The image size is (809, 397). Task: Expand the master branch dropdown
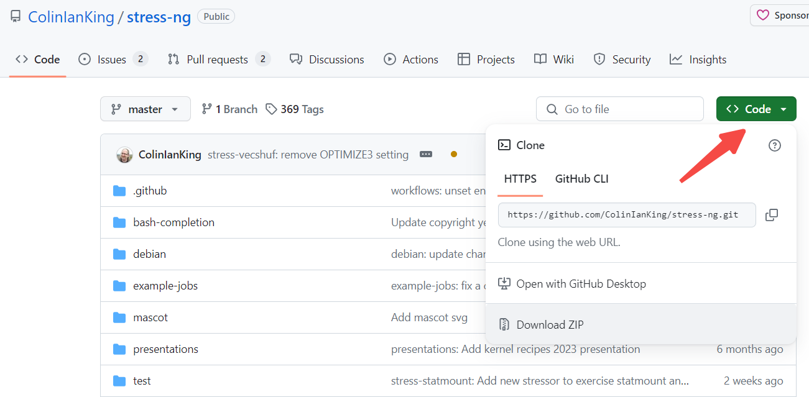pos(145,109)
